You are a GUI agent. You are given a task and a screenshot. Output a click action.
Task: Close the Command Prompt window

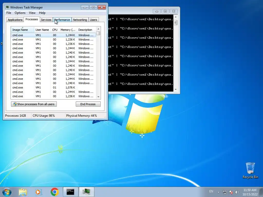click(x=174, y=11)
